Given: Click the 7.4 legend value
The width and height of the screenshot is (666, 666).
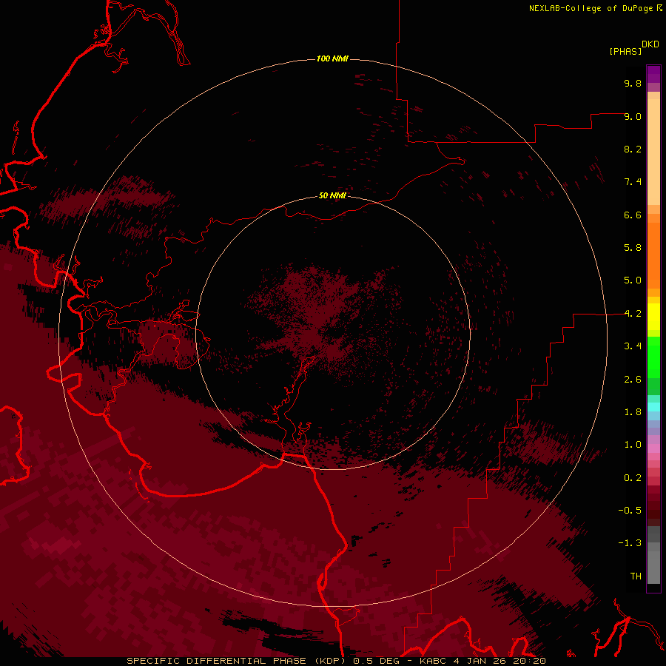Looking at the screenshot, I should pos(633,182).
